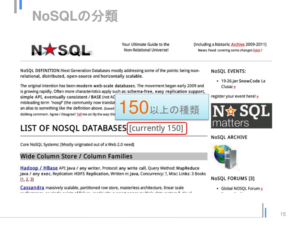The height and width of the screenshot is (226, 302).
Task: Open the Cassandra database link
Action: pyautogui.click(x=32, y=187)
